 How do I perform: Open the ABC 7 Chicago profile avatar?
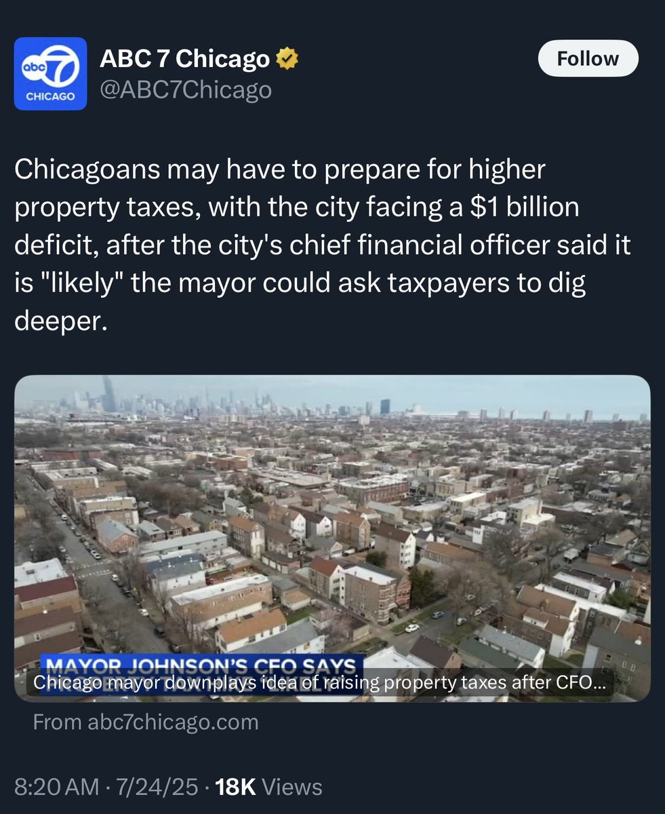[51, 73]
